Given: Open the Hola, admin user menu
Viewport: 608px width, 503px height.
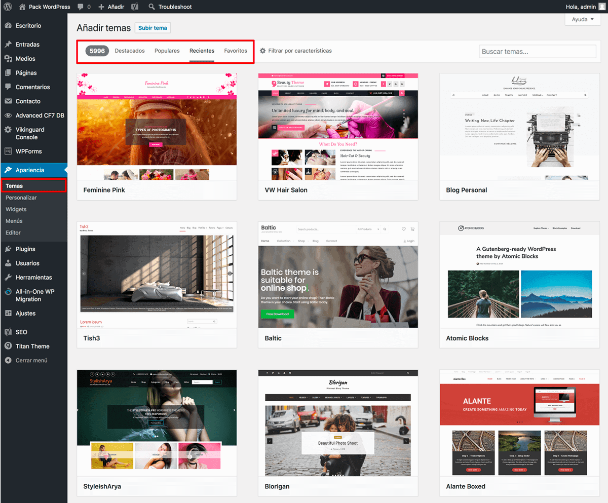Looking at the screenshot, I should pyautogui.click(x=581, y=7).
